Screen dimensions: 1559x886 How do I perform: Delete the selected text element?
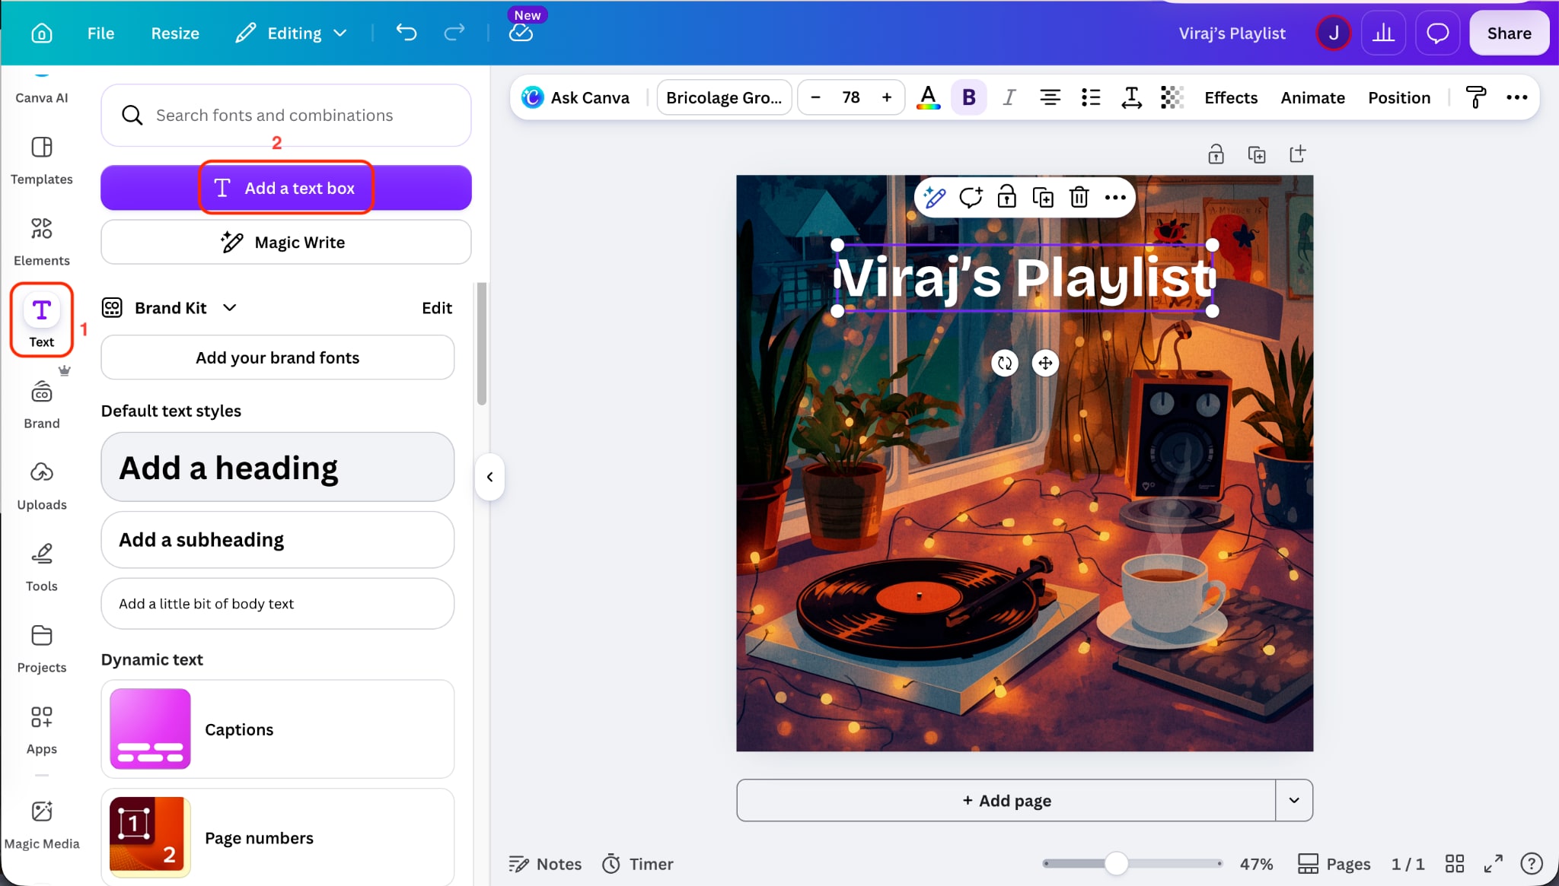pos(1079,198)
